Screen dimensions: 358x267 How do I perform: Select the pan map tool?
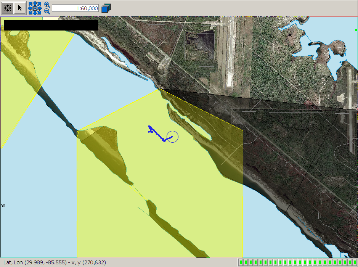[8, 8]
